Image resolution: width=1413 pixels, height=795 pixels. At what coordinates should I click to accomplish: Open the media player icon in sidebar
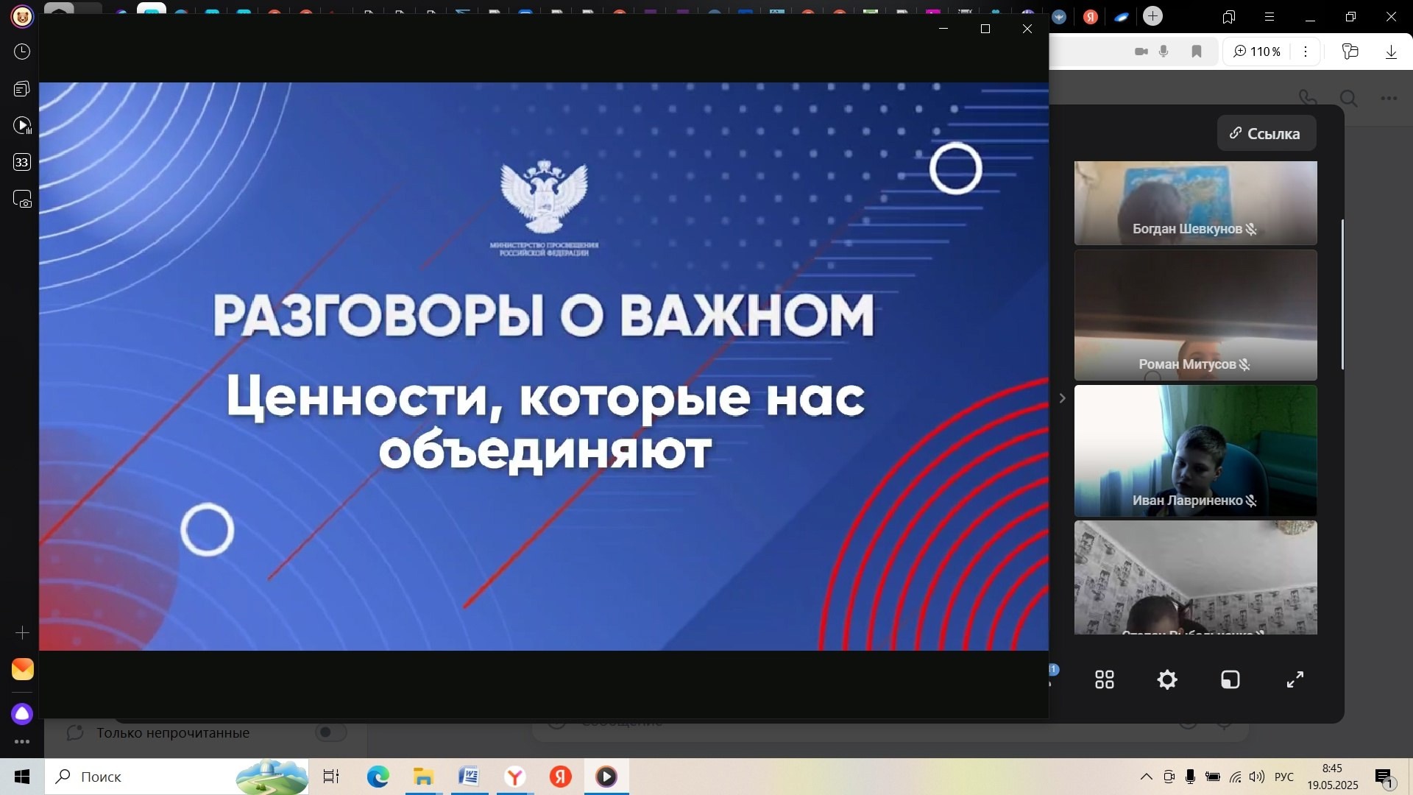[x=22, y=126]
